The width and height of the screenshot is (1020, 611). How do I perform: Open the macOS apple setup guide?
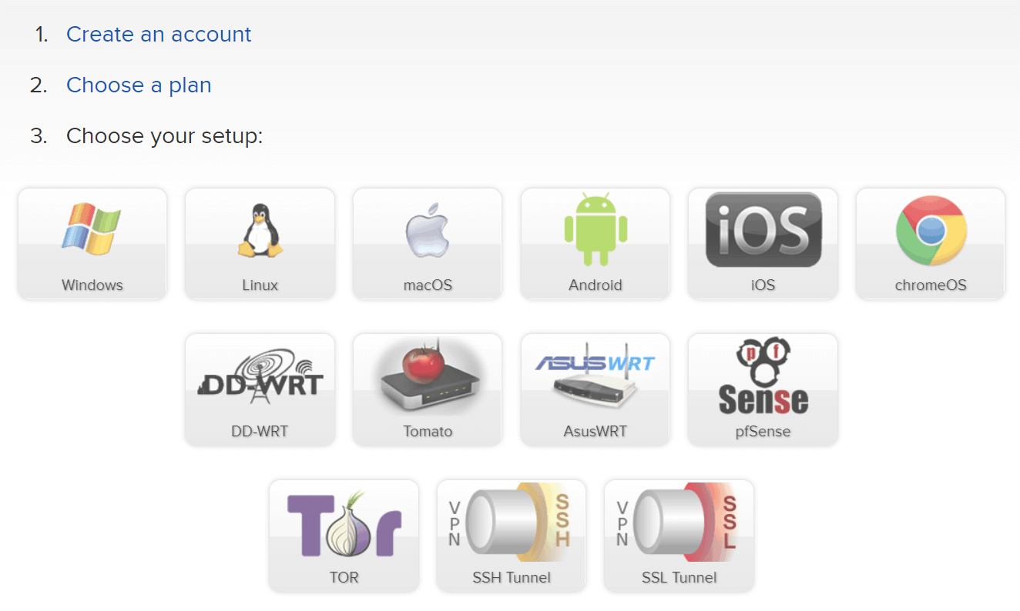click(x=428, y=244)
